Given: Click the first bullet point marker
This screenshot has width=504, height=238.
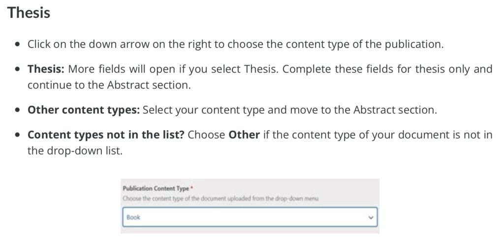Looking at the screenshot, I should pos(18,44).
